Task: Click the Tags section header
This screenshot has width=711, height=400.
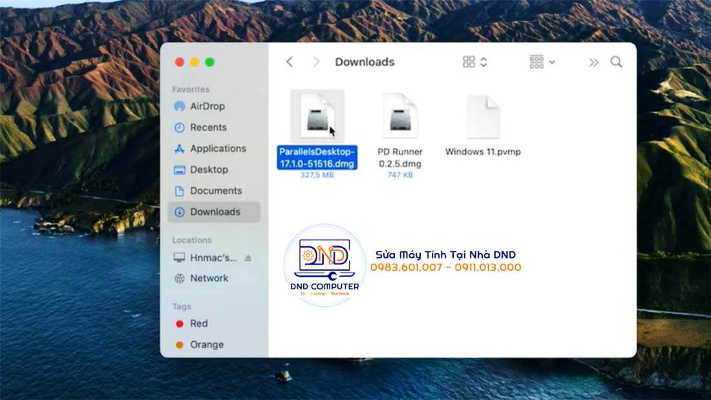Action: [x=182, y=306]
